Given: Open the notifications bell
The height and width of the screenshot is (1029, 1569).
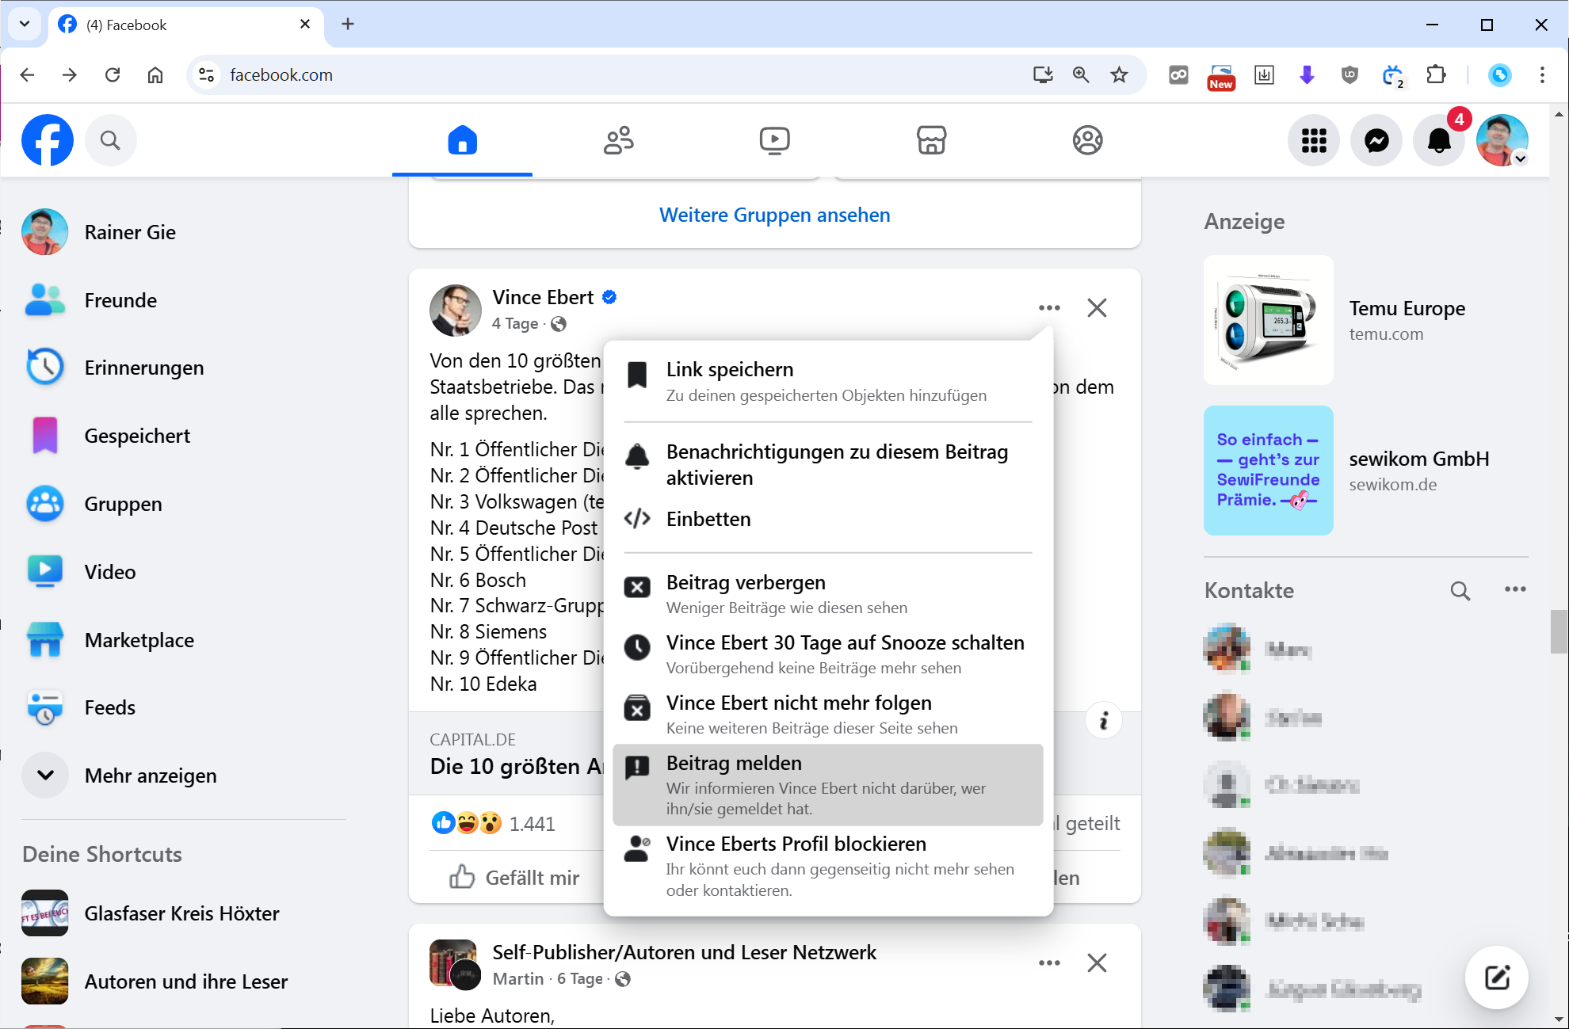Looking at the screenshot, I should pos(1439,141).
